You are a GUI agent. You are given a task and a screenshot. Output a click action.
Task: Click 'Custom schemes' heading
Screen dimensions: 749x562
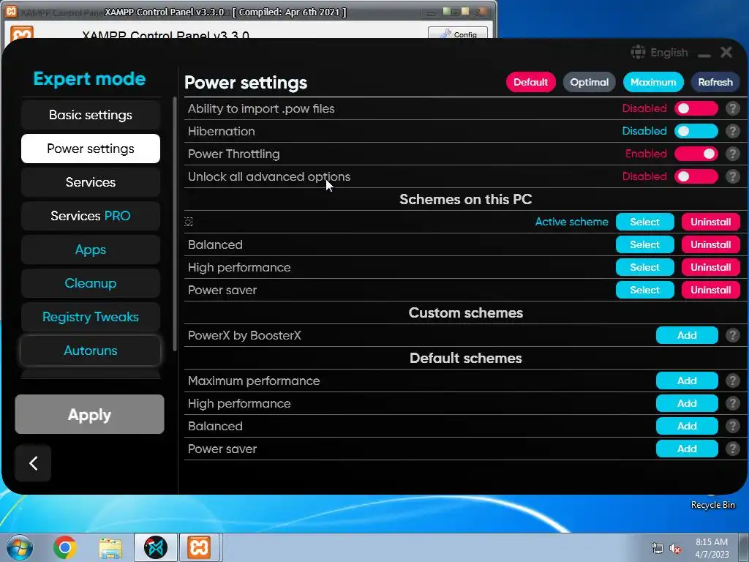465,312
